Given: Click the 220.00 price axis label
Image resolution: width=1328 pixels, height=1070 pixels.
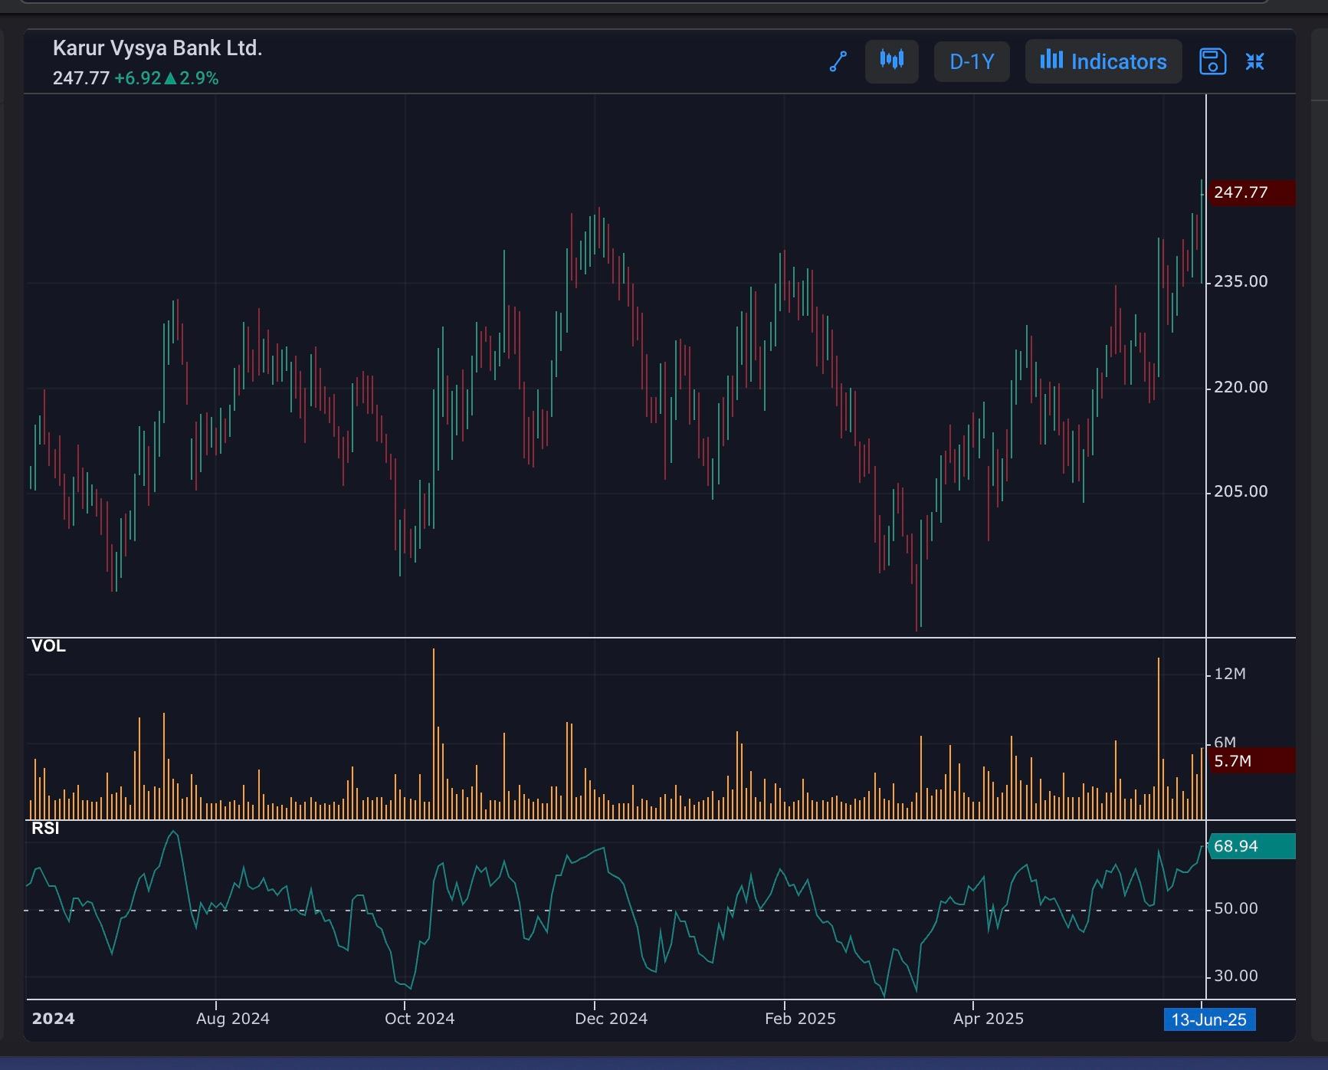Looking at the screenshot, I should tap(1241, 387).
